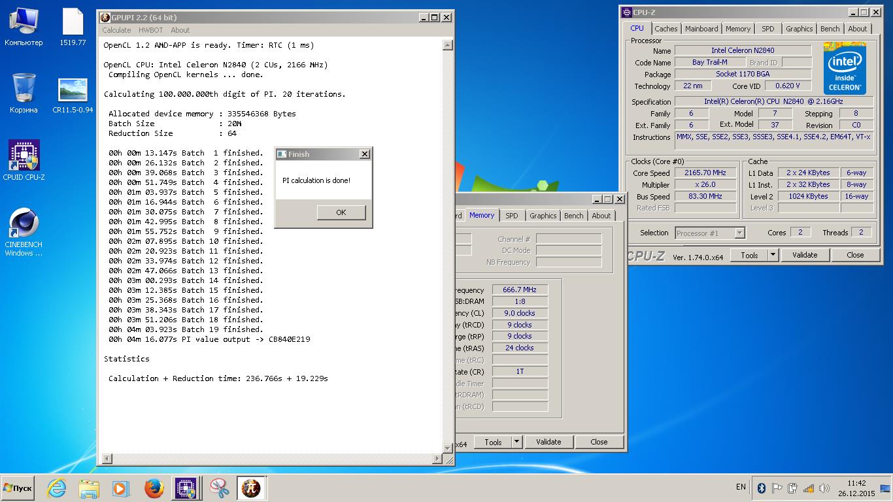Viewport: 893px width, 502px height.
Task: Click the Пуск start button
Action: point(18,488)
